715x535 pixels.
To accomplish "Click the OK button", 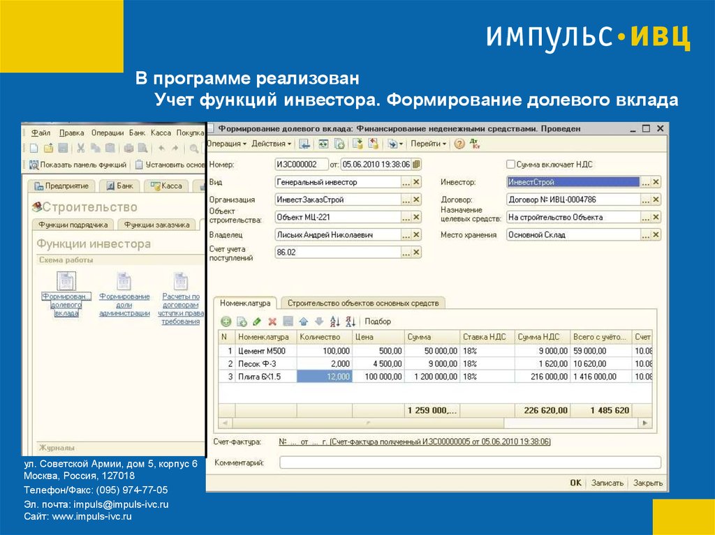I will [x=575, y=483].
